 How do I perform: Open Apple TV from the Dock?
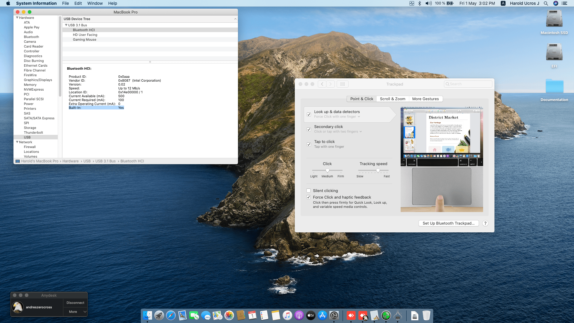311,315
